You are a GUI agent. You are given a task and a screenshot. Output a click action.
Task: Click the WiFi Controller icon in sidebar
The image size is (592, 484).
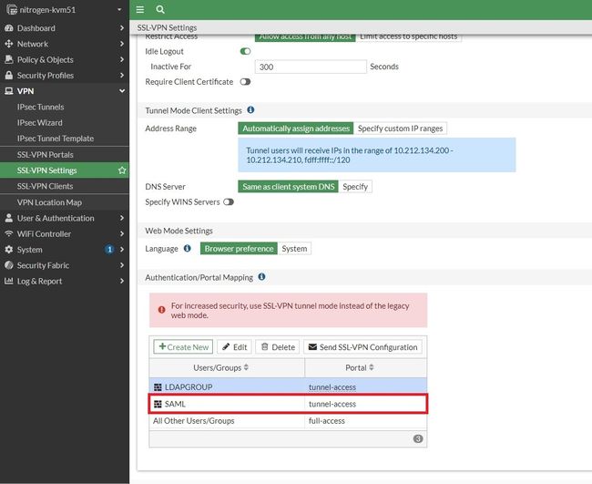coord(9,234)
